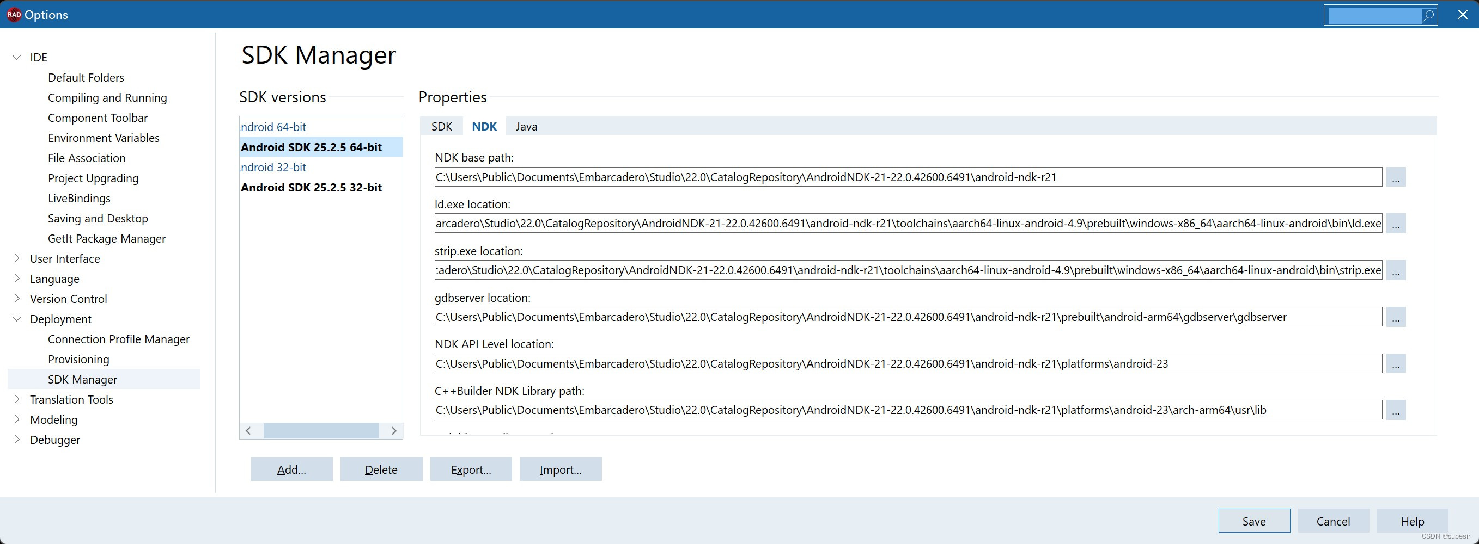
Task: Click the NDK API Level location field
Action: pyautogui.click(x=908, y=363)
